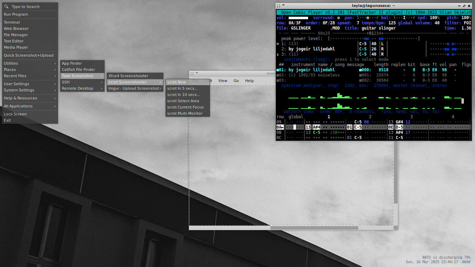The image size is (475, 267).
Task: Open the View menu in the background window
Action: 223,81
